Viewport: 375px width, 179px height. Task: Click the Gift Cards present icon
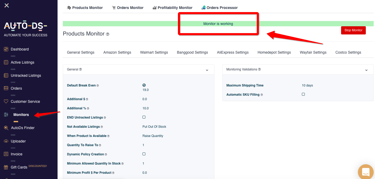pyautogui.click(x=6, y=167)
